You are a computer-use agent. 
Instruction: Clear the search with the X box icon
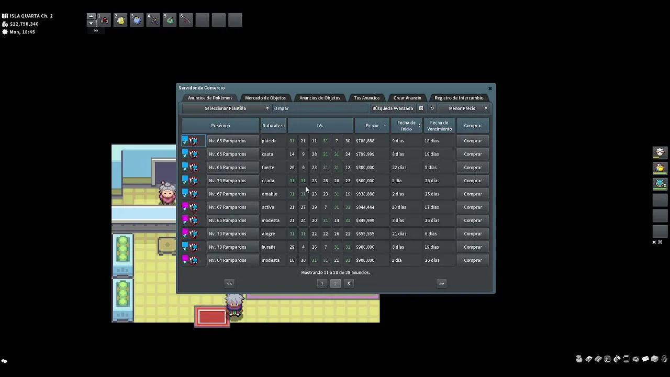(421, 108)
